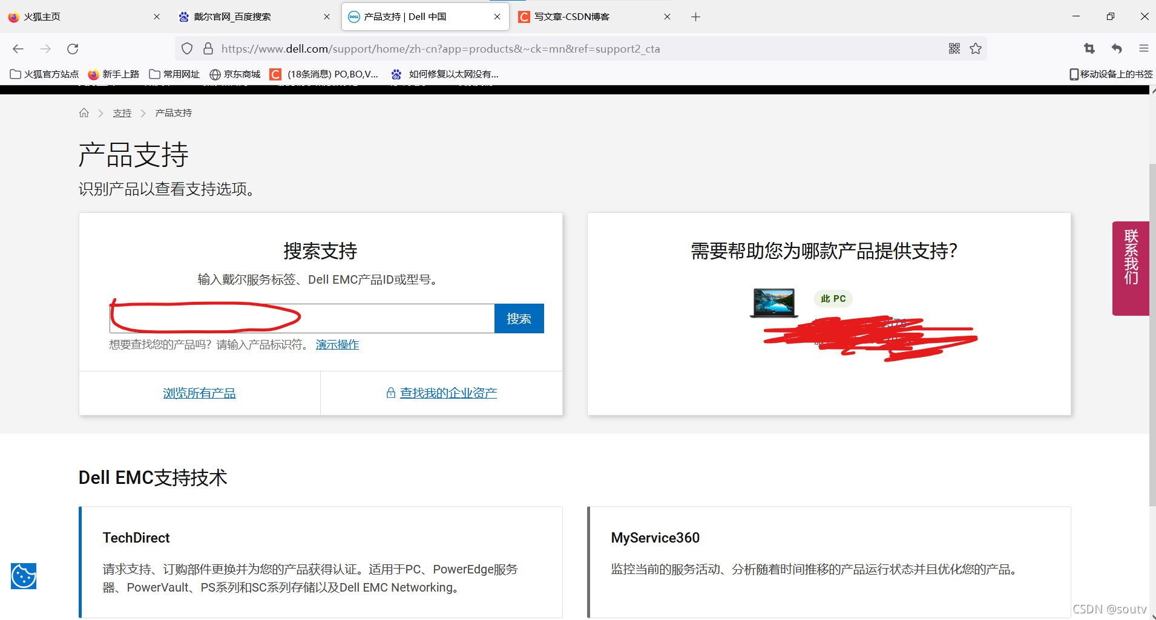This screenshot has width=1156, height=620.
Task: Click the Dell EMC支持技术 heading
Action: pyautogui.click(x=153, y=478)
